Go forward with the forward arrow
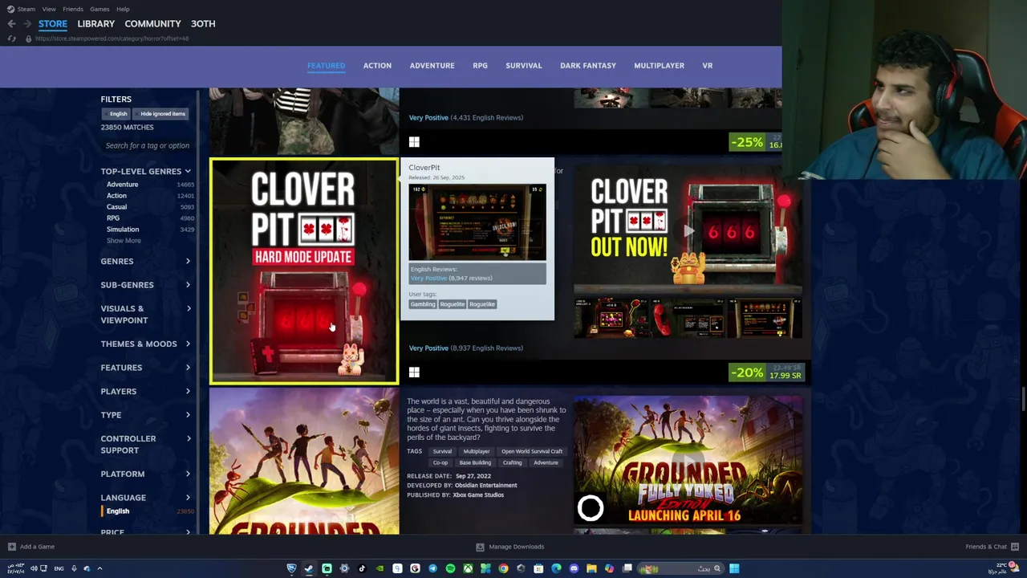Viewport: 1027px width, 578px height. pyautogui.click(x=26, y=23)
